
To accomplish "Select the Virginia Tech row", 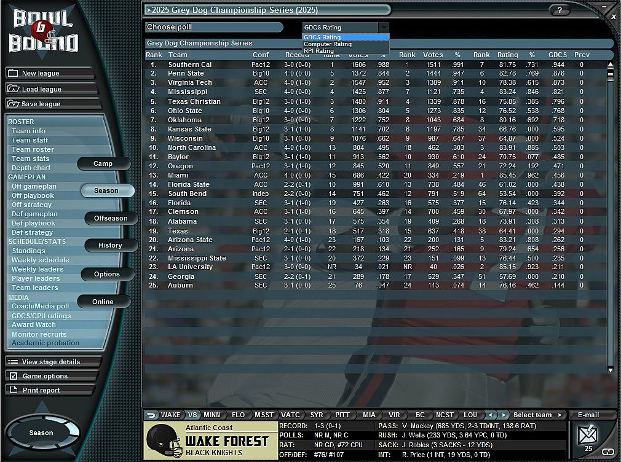I will [376, 82].
